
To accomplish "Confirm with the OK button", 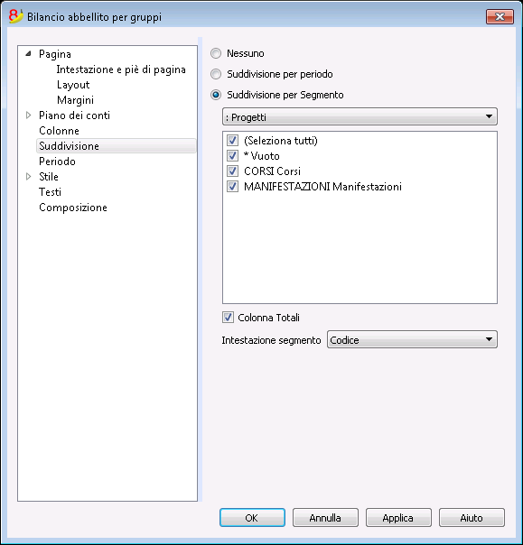I will (x=252, y=518).
